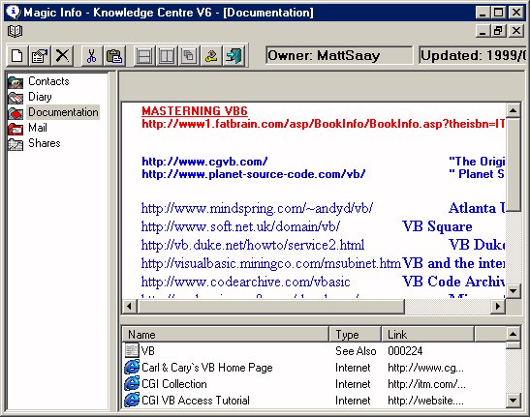The image size is (530, 417).
Task: Open the www1.fatbrain.com BookInfo link
Action: tap(324, 124)
